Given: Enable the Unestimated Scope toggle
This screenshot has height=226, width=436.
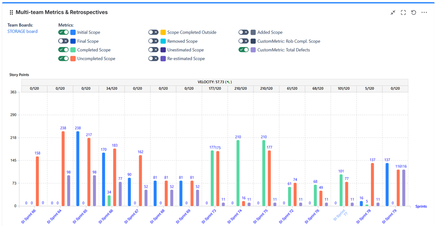Looking at the screenshot, I should [x=153, y=50].
